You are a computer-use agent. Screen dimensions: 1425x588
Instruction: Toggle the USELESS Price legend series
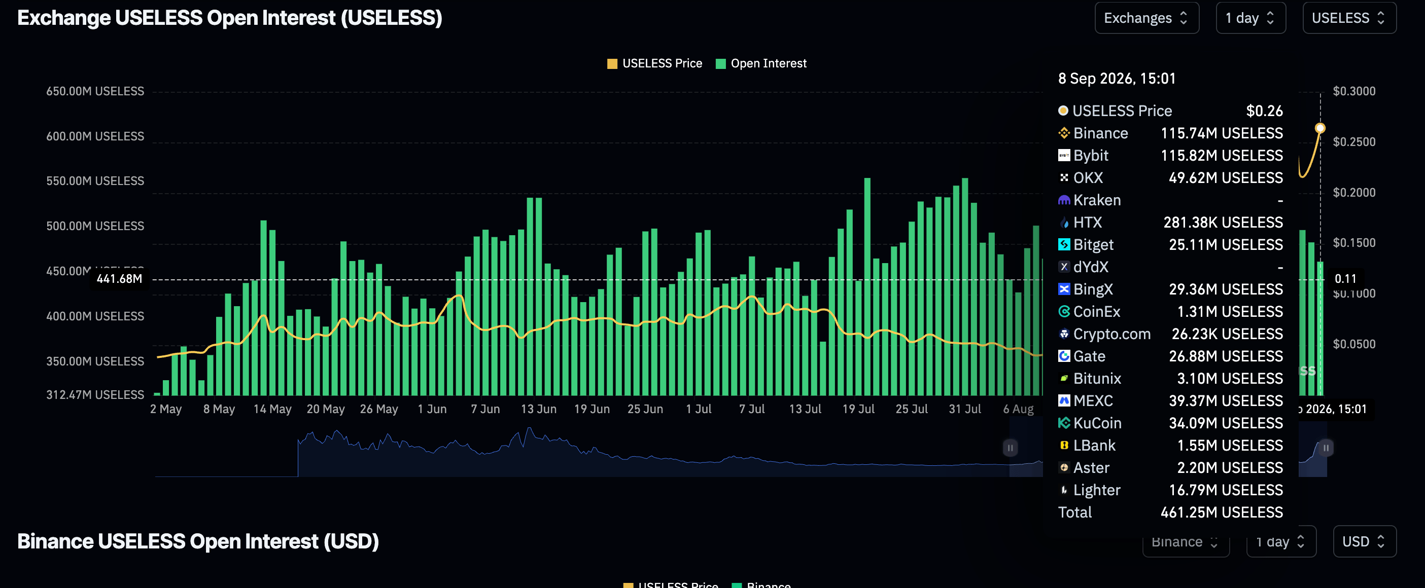point(654,63)
